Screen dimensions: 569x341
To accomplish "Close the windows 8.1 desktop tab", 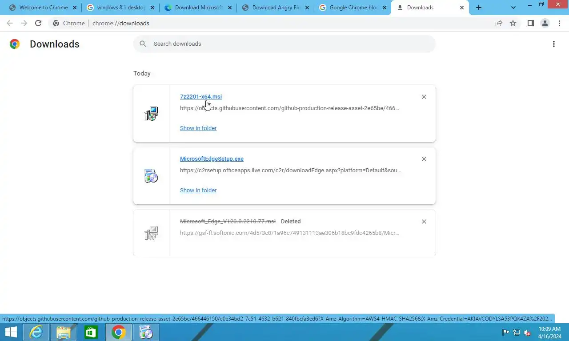I will point(152,8).
